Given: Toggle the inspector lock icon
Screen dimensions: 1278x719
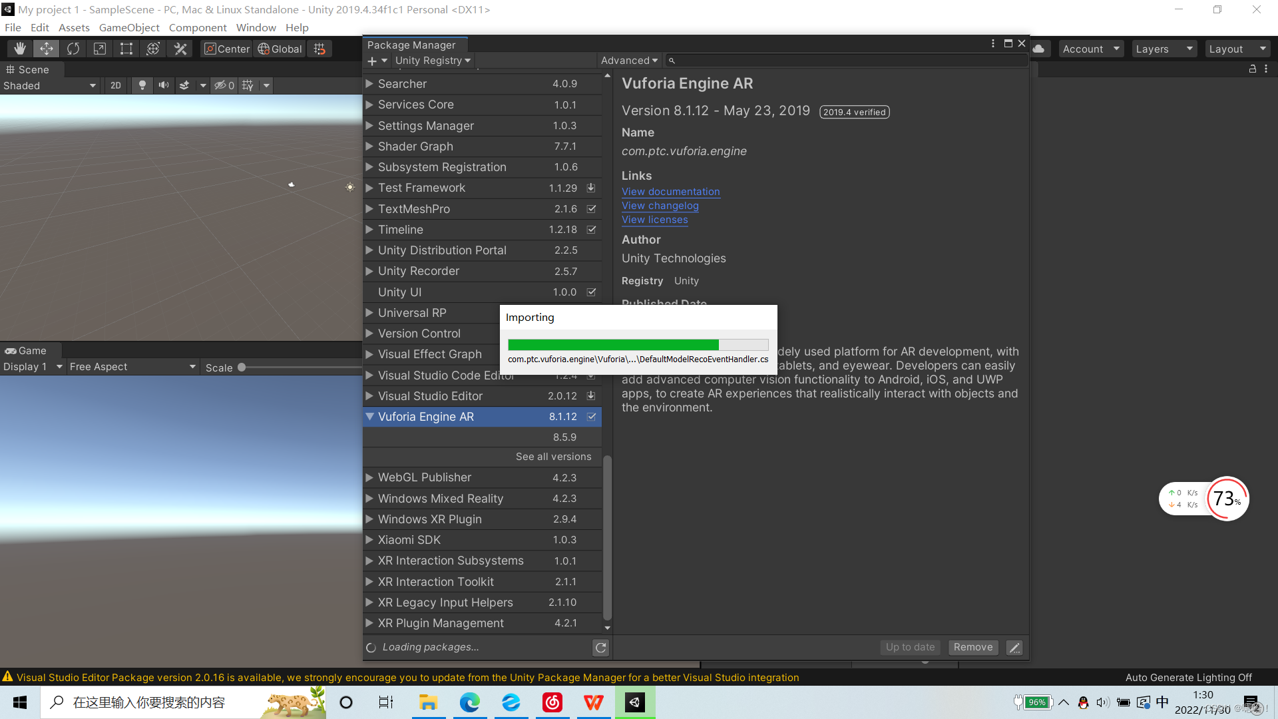Looking at the screenshot, I should (x=1252, y=69).
